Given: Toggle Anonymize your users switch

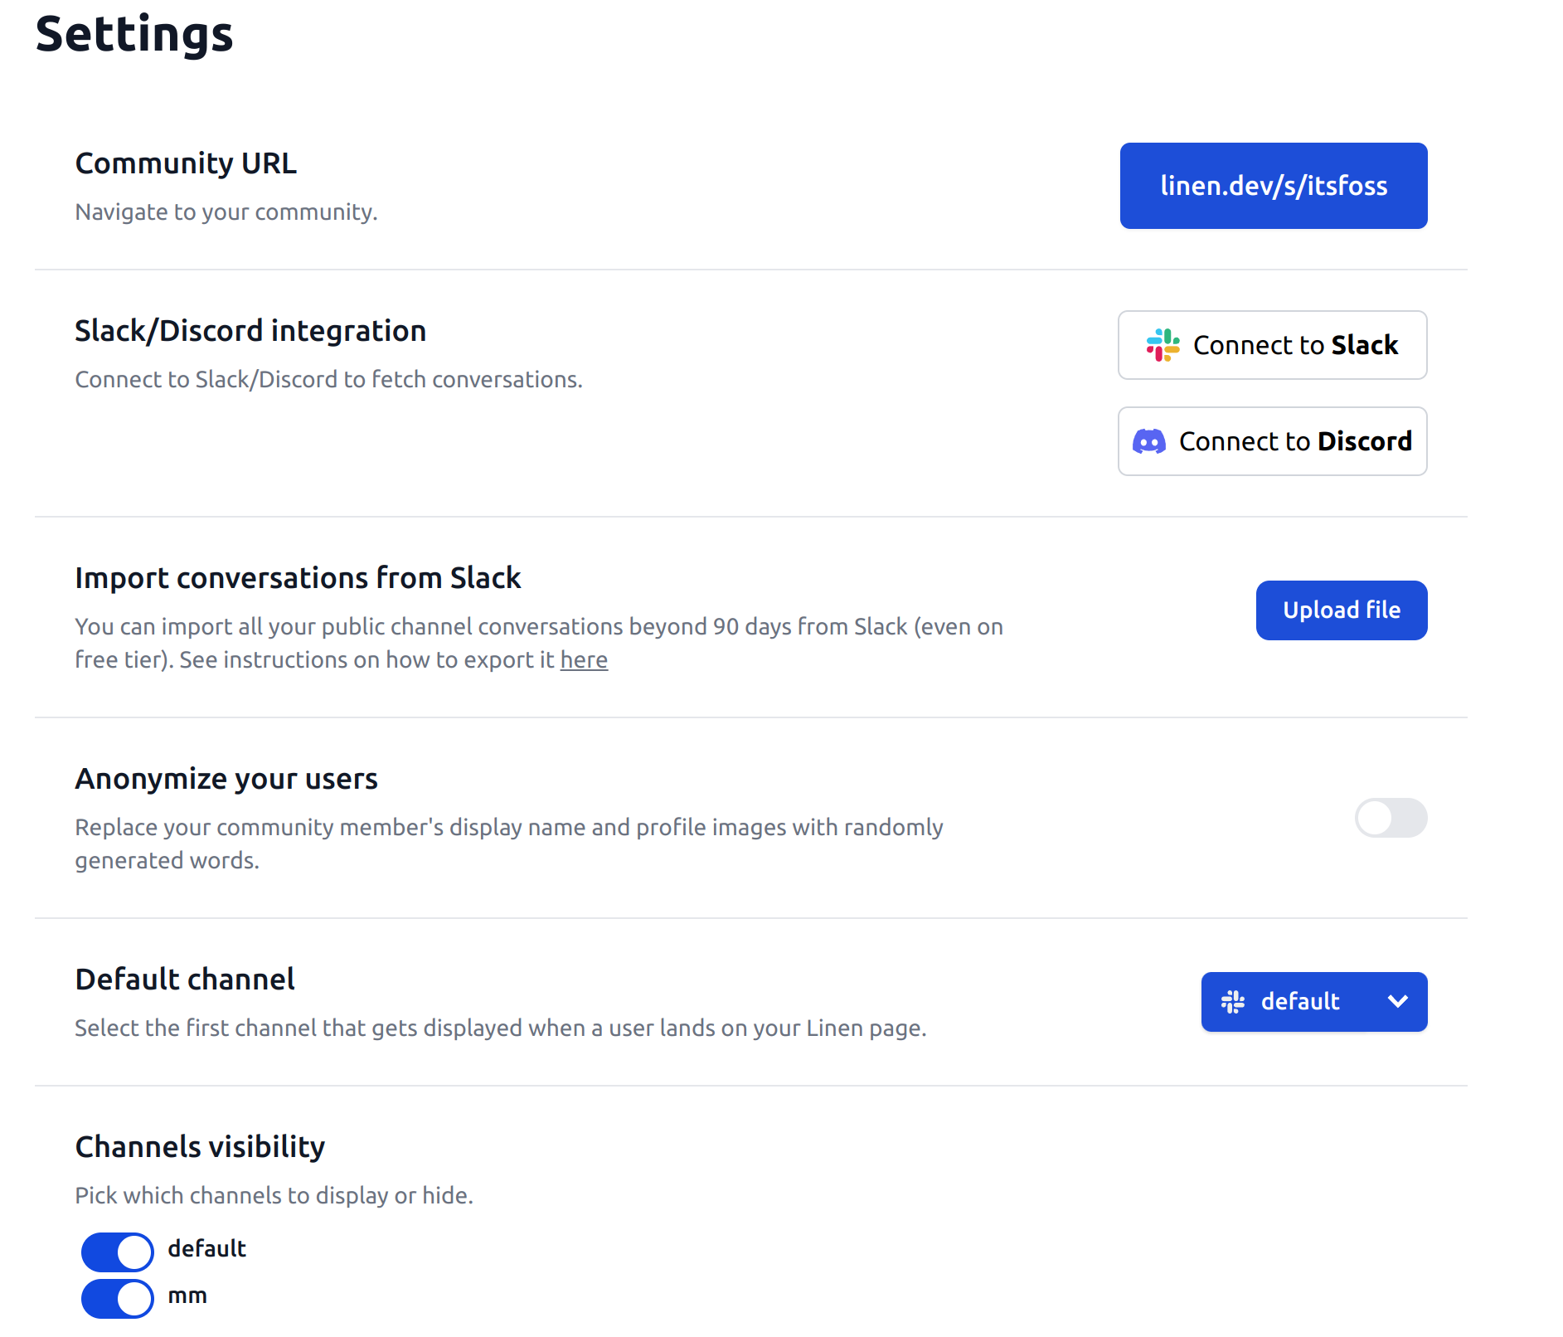Looking at the screenshot, I should coord(1391,818).
